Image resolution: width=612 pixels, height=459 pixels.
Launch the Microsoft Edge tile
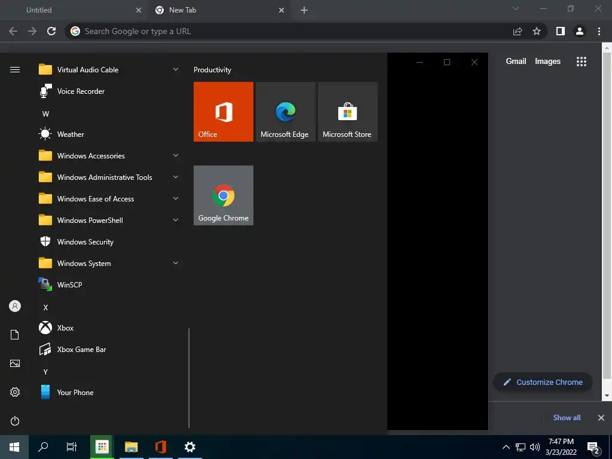pos(285,112)
